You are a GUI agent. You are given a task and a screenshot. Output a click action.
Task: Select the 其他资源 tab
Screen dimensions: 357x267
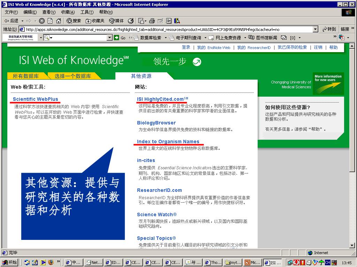coord(141,76)
